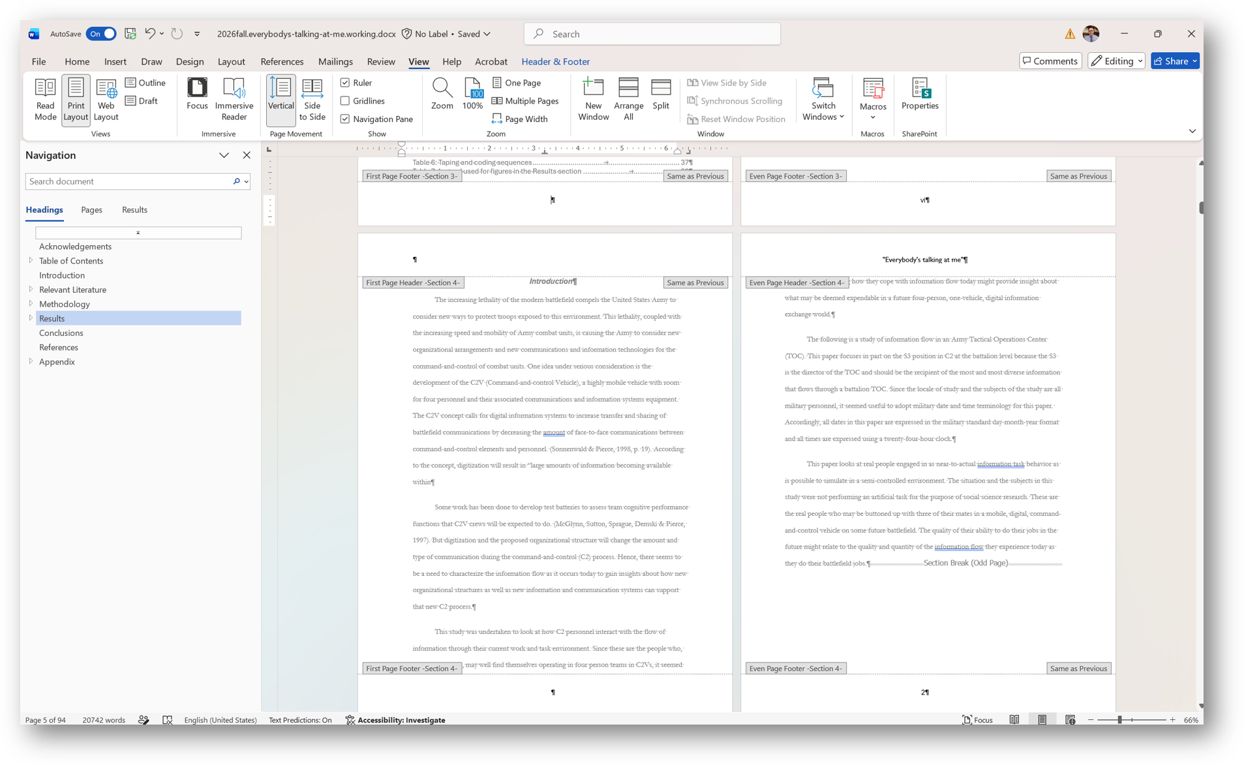
Task: Open the References tab
Action: (x=282, y=61)
